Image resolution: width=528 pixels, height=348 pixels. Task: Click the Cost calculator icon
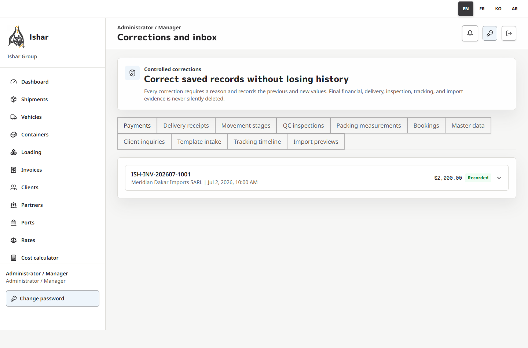[14, 258]
